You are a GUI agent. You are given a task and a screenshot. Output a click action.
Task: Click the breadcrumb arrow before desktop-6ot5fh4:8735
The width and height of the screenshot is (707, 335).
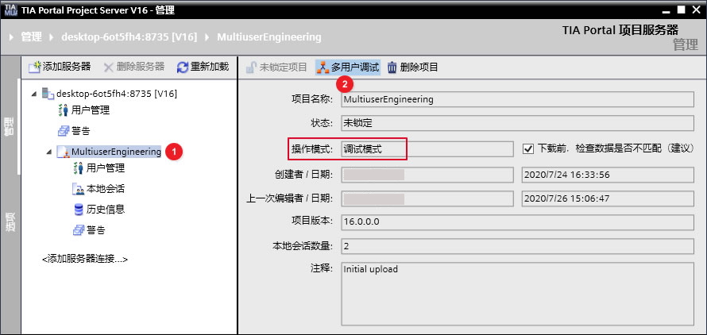[52, 37]
